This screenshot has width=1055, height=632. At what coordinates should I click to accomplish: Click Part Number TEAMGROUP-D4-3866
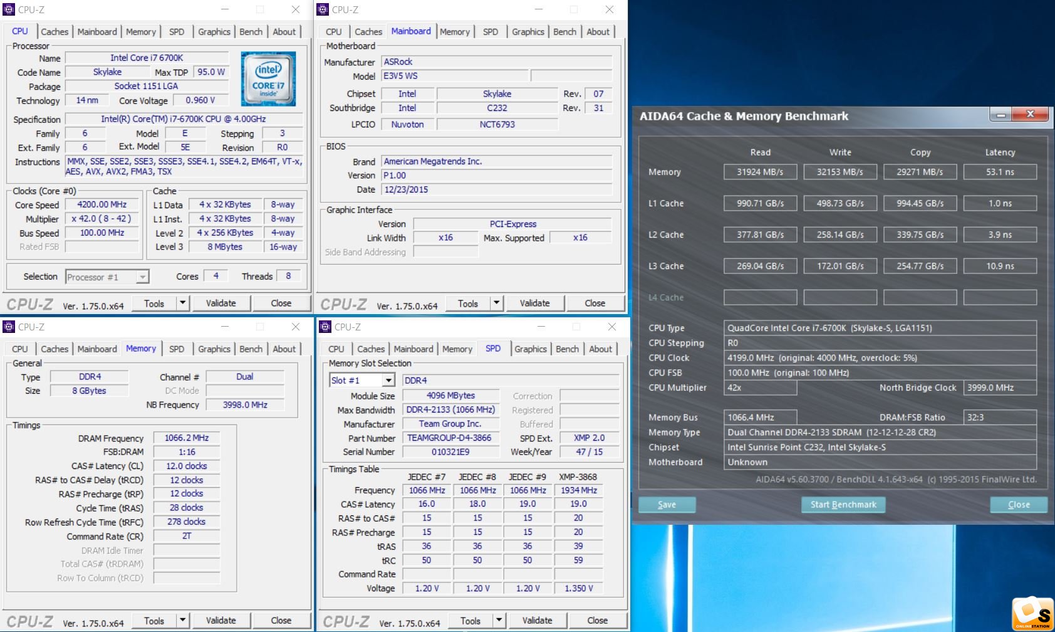point(450,438)
